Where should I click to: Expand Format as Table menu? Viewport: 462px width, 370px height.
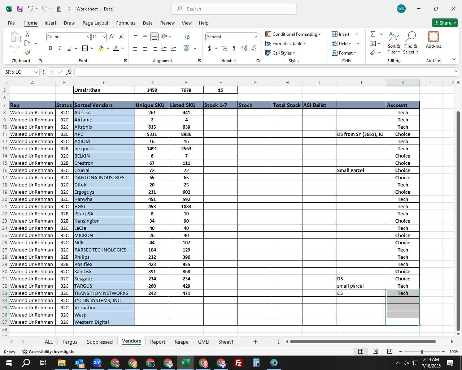[286, 43]
